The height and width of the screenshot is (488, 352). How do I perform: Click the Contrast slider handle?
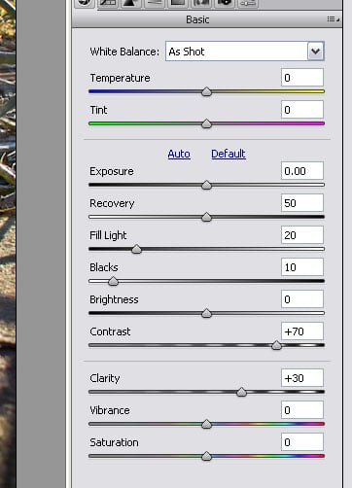276,345
